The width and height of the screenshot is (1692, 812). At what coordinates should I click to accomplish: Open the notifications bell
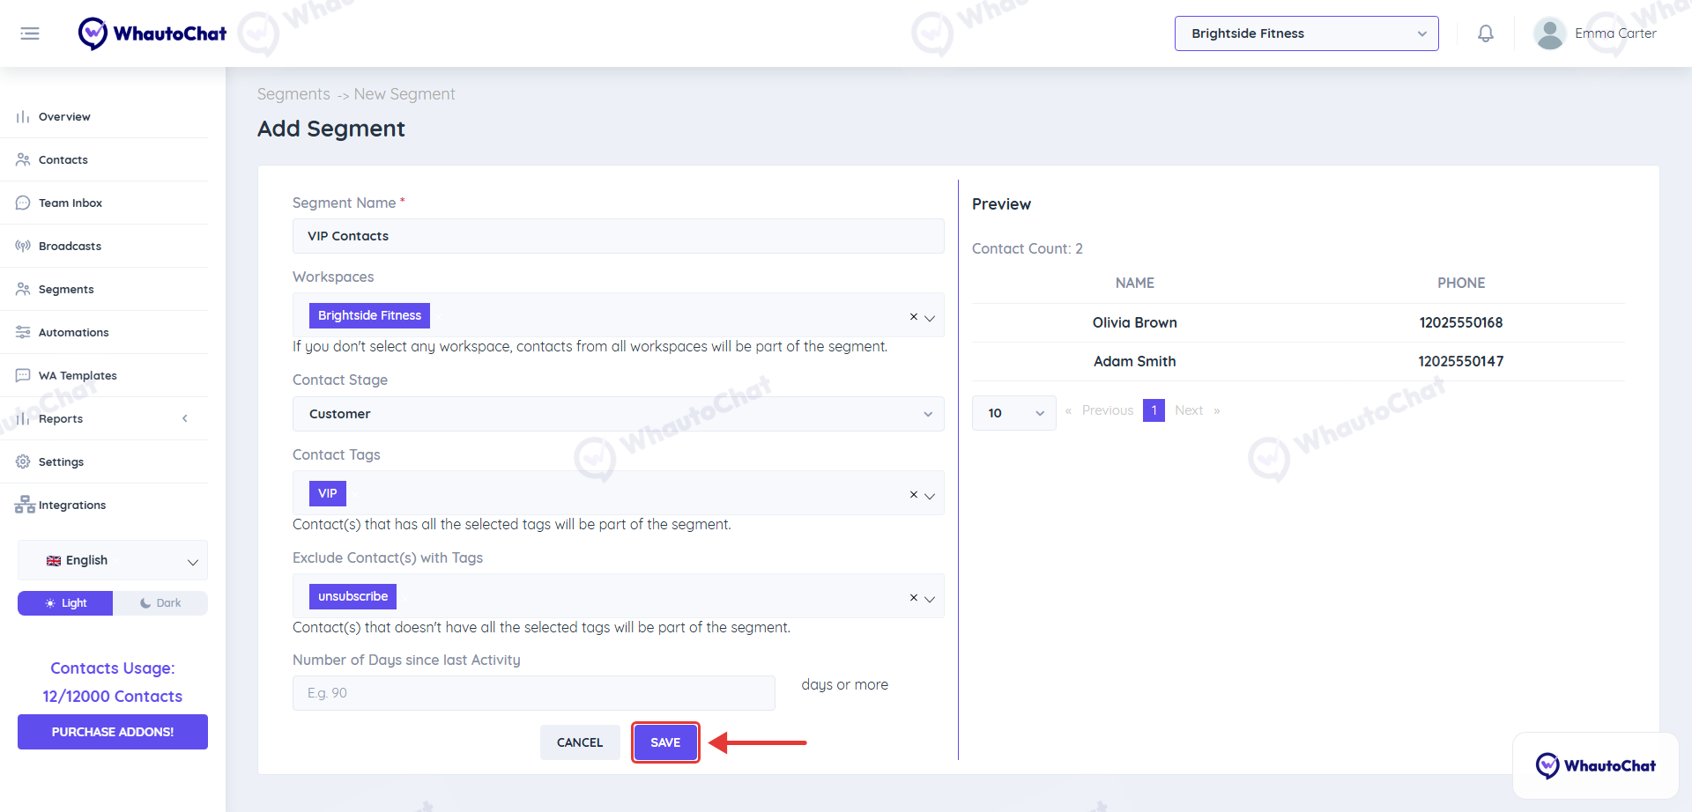tap(1486, 33)
